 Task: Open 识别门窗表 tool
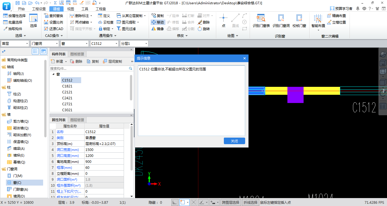pos(261,21)
